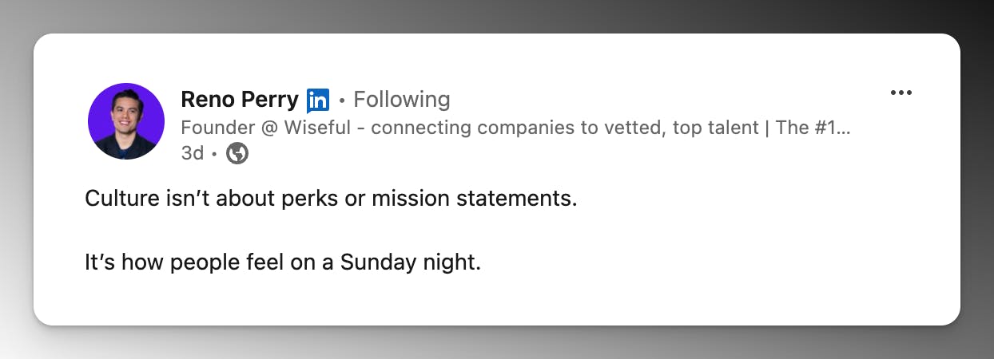Open the Reno Perry name link
994x359 pixels.
(x=240, y=100)
